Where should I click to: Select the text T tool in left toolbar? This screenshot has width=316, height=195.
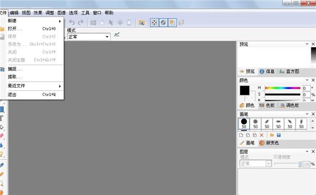pyautogui.click(x=2, y=118)
